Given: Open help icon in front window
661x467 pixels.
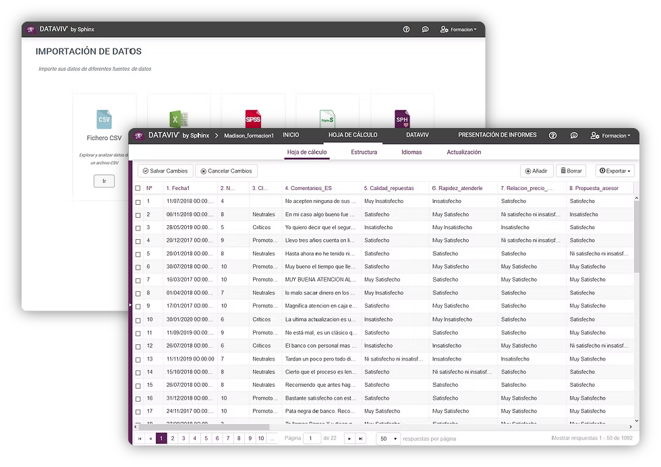Looking at the screenshot, I should pos(553,135).
